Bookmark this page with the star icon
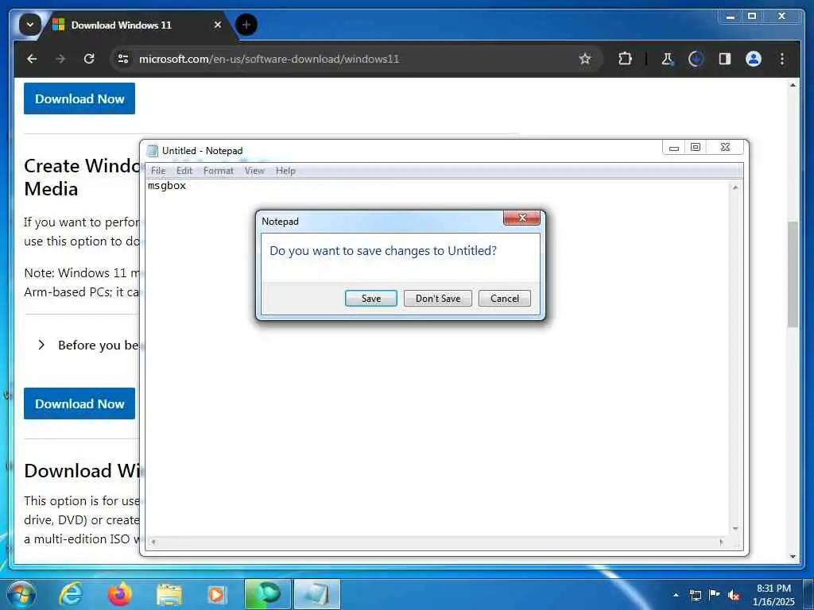Image resolution: width=814 pixels, height=610 pixels. tap(584, 59)
